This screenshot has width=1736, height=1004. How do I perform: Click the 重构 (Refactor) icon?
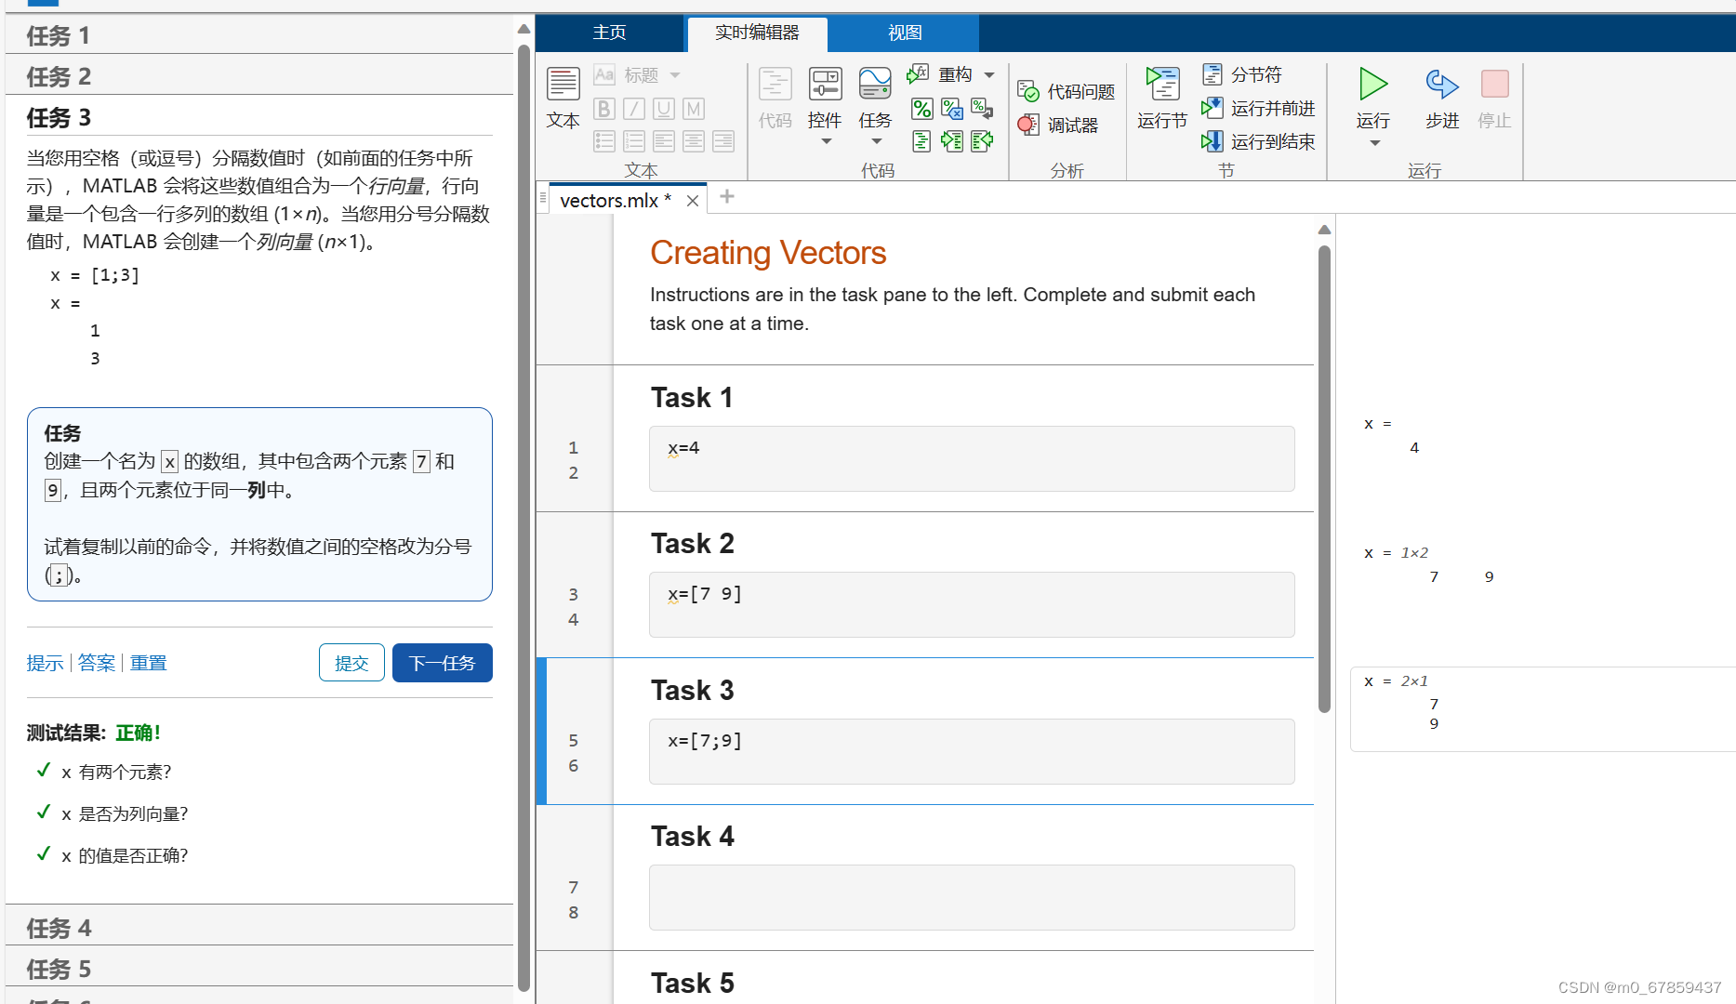[x=919, y=74]
